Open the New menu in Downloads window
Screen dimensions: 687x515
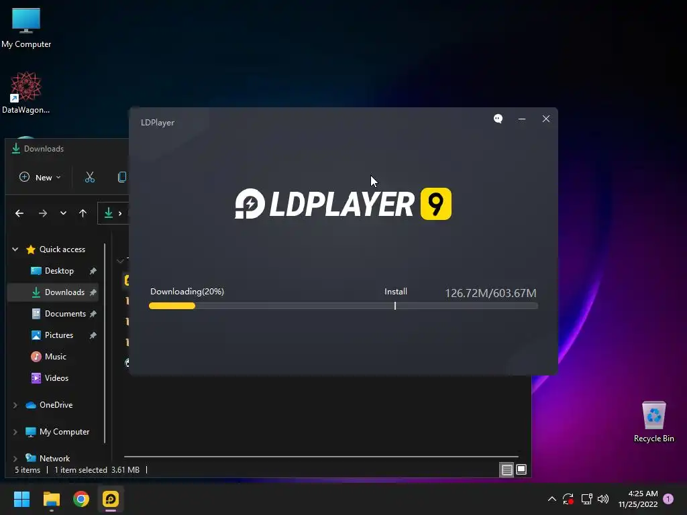click(x=40, y=177)
